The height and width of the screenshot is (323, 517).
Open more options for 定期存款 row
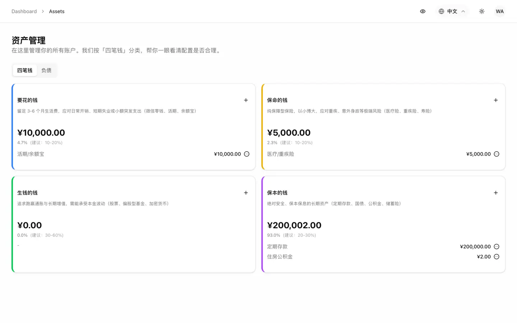point(497,247)
